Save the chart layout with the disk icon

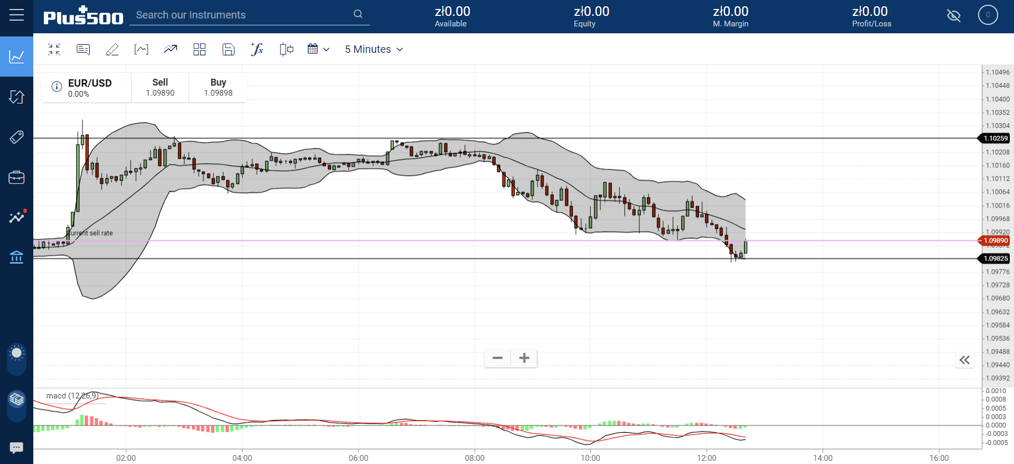(228, 49)
